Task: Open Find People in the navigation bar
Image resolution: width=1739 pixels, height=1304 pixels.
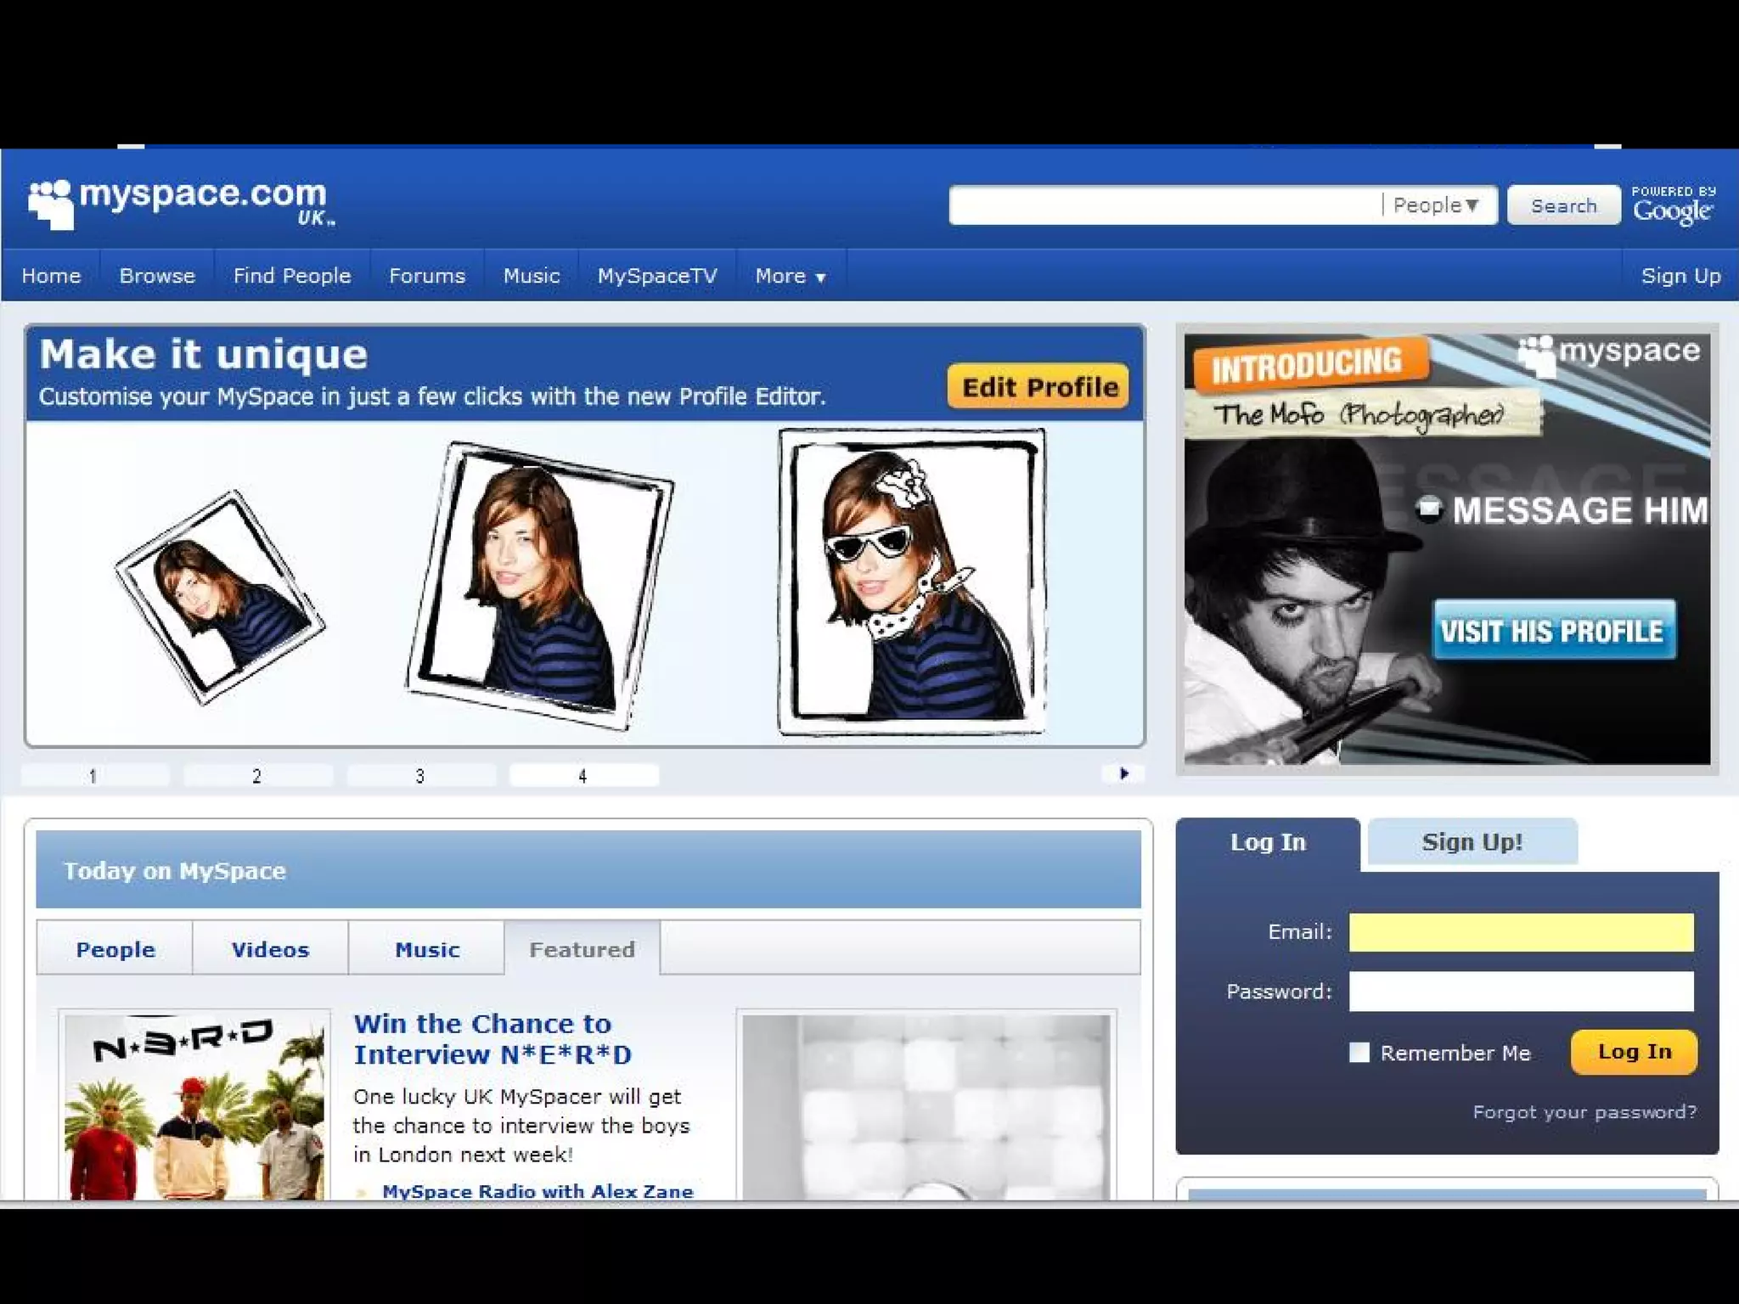Action: 292,276
